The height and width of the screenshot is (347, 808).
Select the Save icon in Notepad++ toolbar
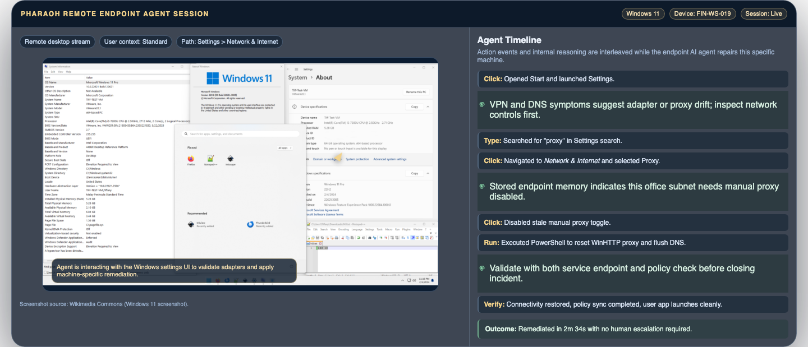[x=318, y=238]
